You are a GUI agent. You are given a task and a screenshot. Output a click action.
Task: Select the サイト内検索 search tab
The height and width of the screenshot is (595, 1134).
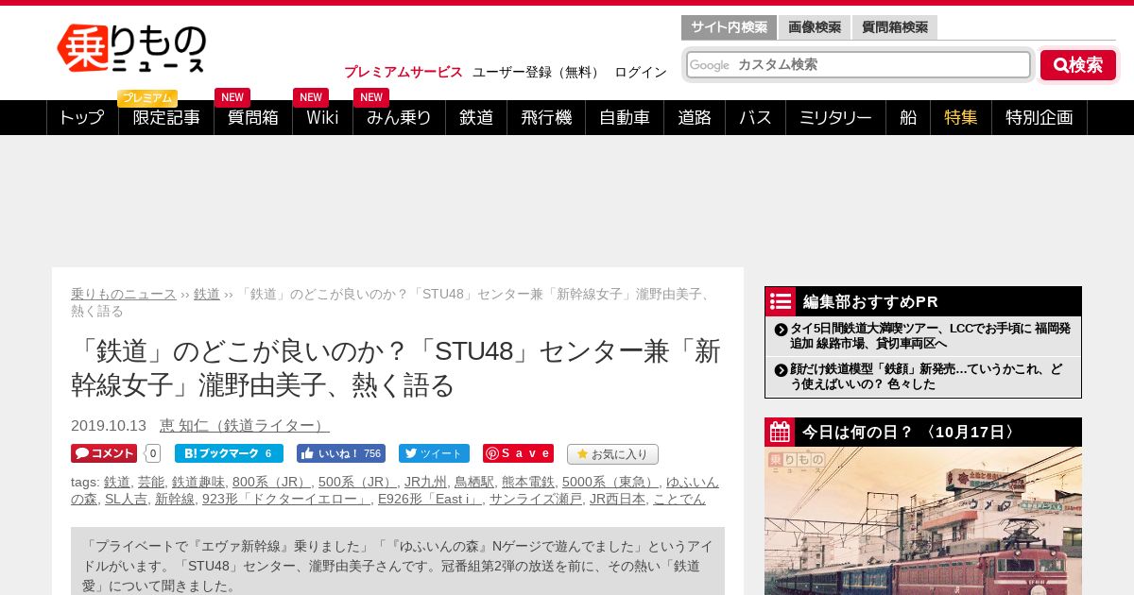tap(729, 27)
